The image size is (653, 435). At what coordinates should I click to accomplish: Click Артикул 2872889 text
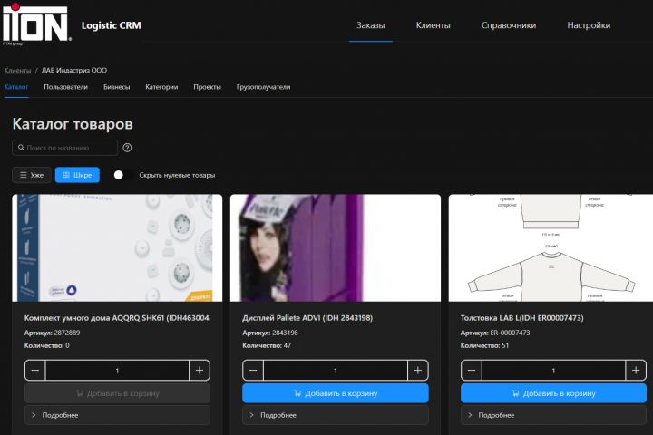point(52,333)
